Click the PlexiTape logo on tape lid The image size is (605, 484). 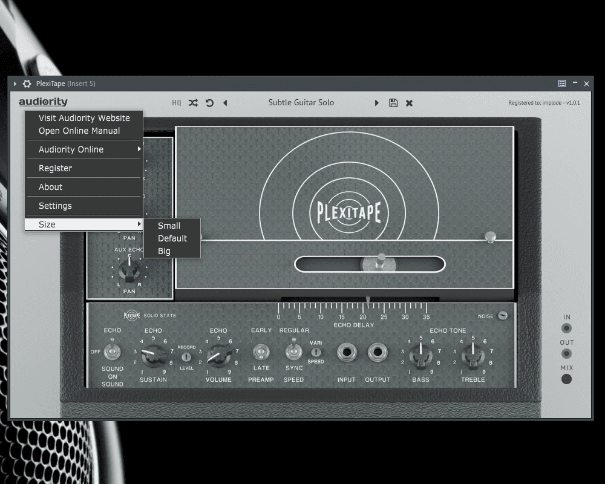tap(349, 212)
